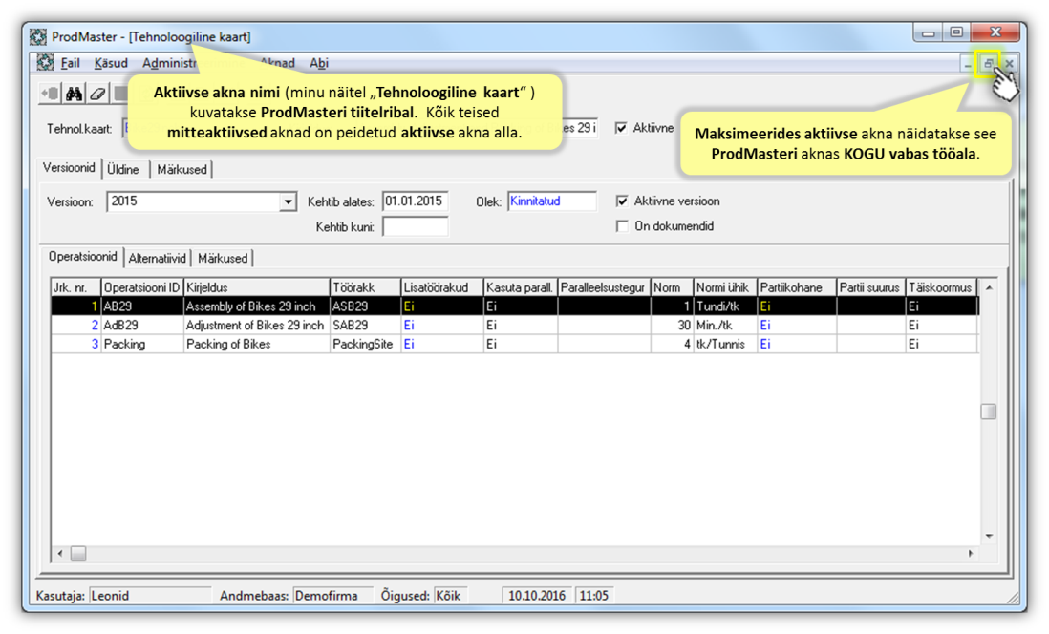1049x634 pixels.
Task: Click the Operatsiooni ID column header
Action: (141, 287)
